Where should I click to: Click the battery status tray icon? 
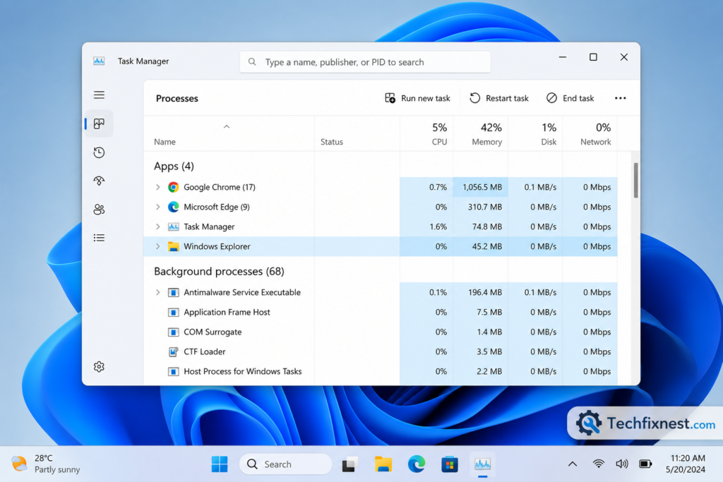[645, 464]
